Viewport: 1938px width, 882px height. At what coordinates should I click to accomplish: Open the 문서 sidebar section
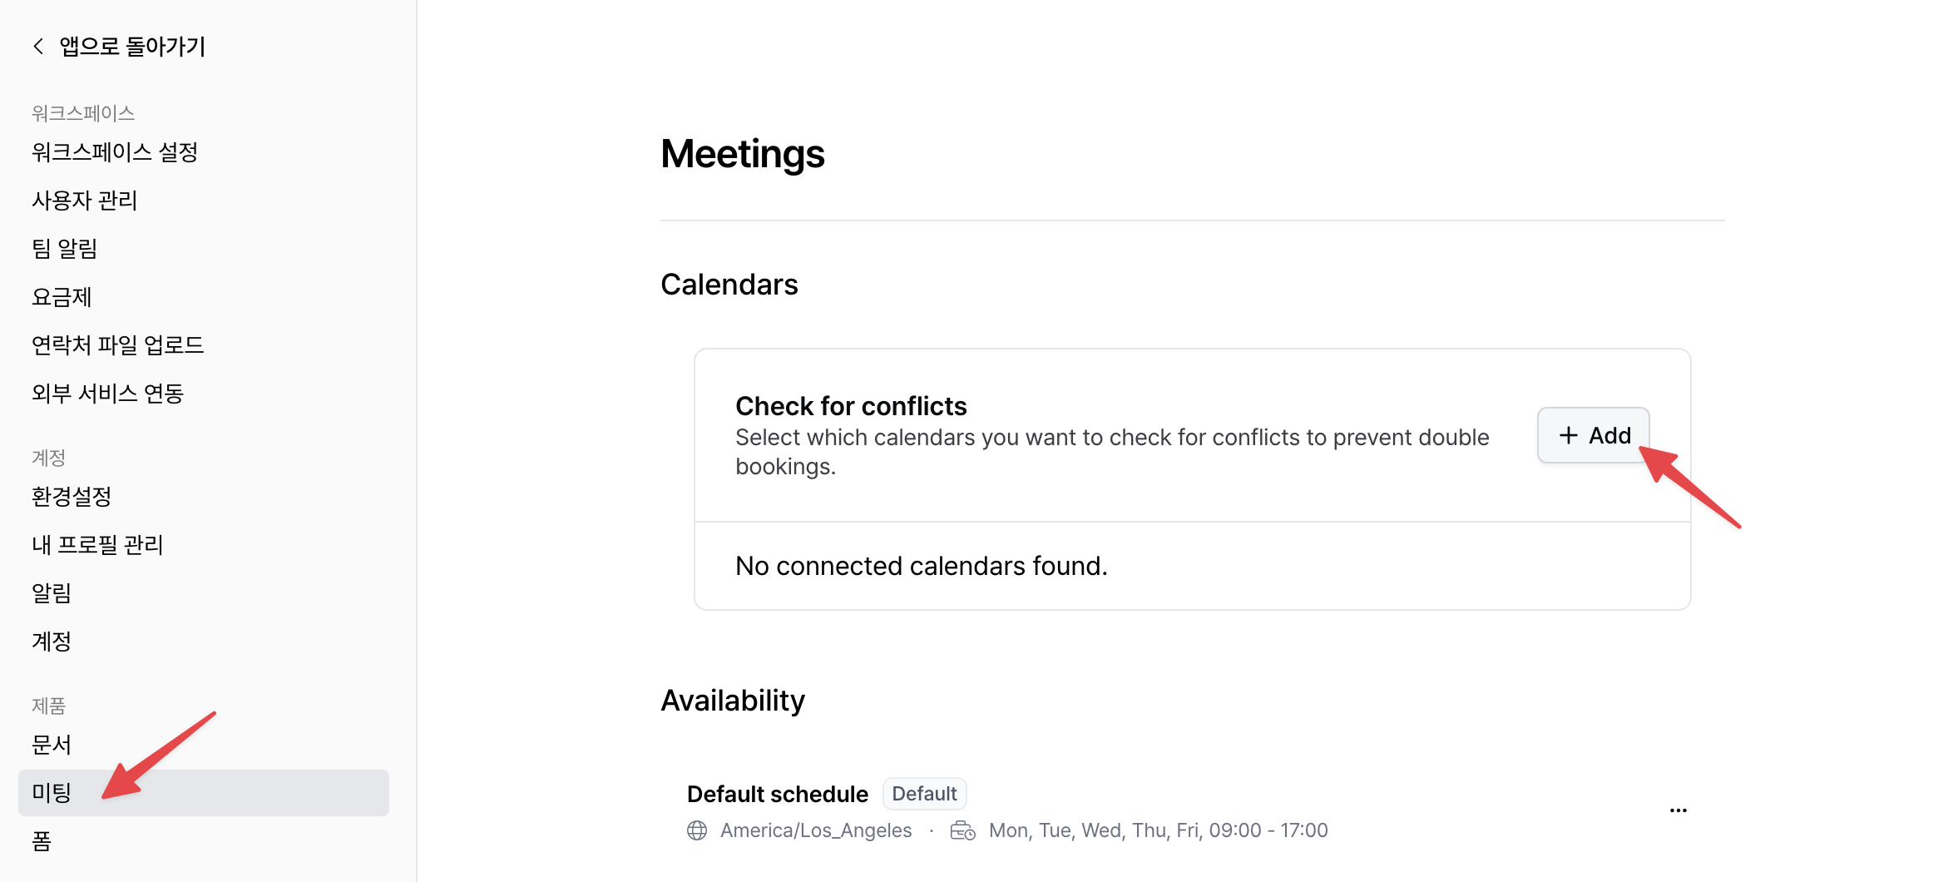52,744
